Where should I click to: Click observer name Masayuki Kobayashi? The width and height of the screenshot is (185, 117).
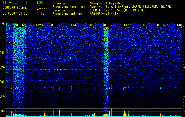105,4
